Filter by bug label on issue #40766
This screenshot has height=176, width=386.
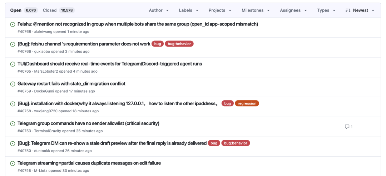click(158, 44)
